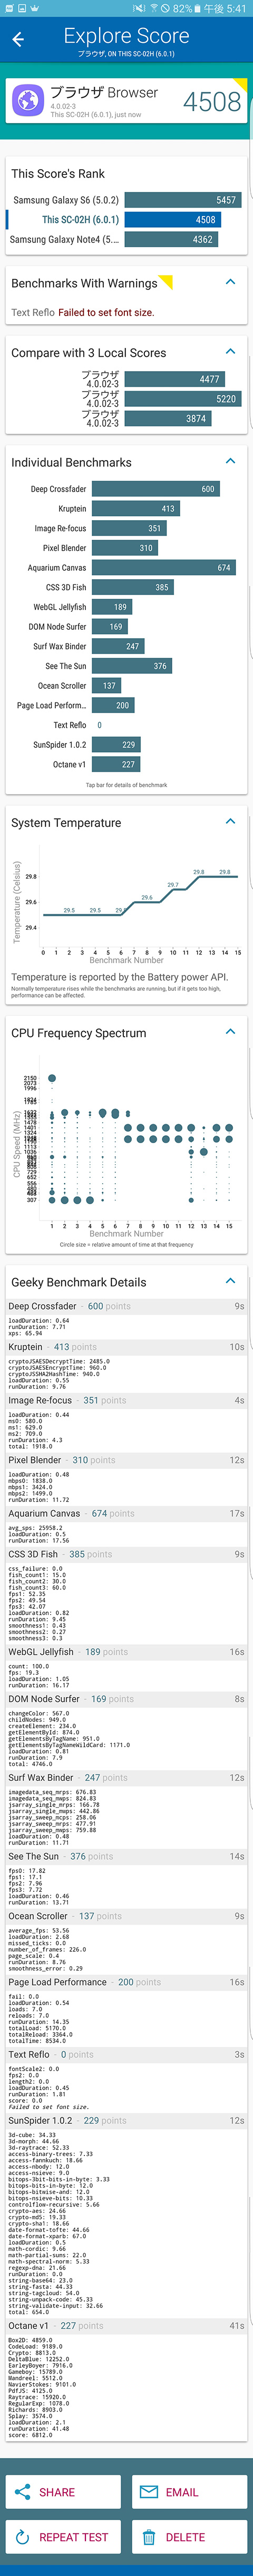Tap the Wi-Fi status icon in the status bar
Image resolution: width=253 pixels, height=2576 pixels.
point(154,8)
